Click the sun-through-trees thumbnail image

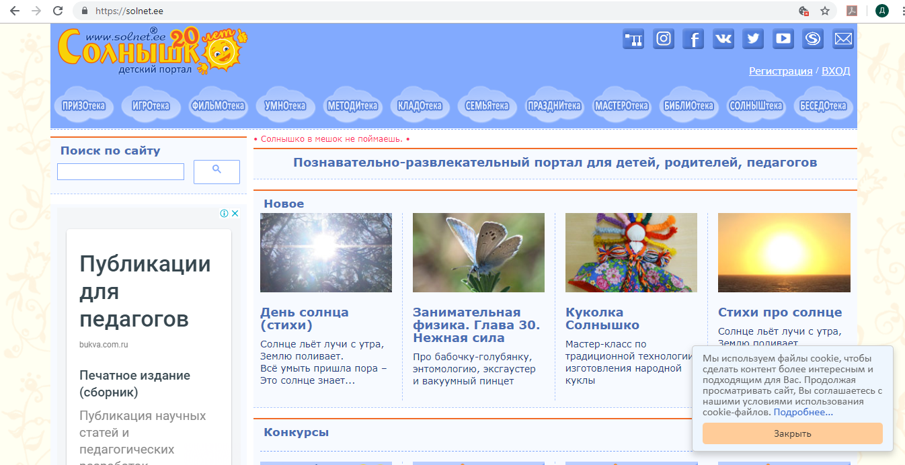(326, 253)
